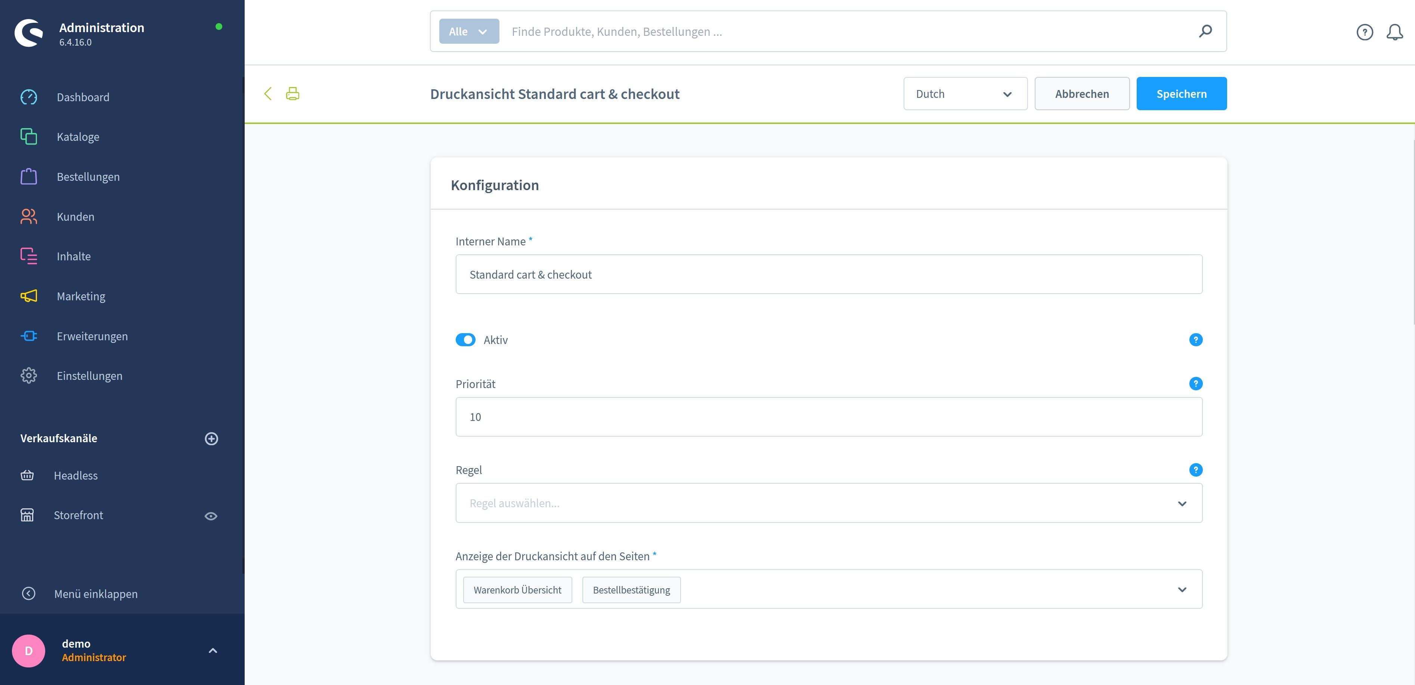Go back with the green chevron arrow
The image size is (1415, 685).
point(268,94)
